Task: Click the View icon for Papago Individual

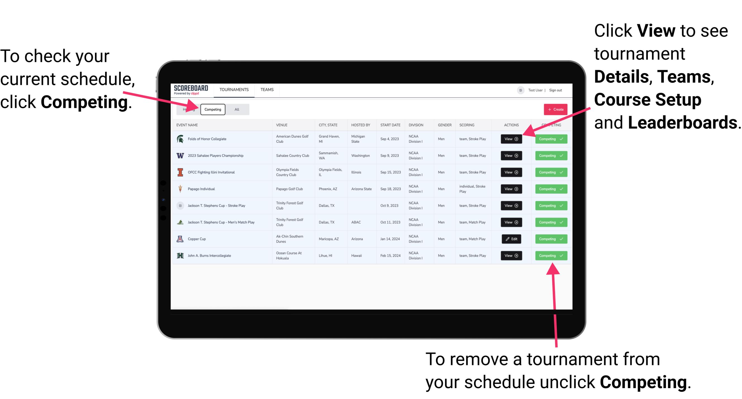Action: click(x=511, y=189)
